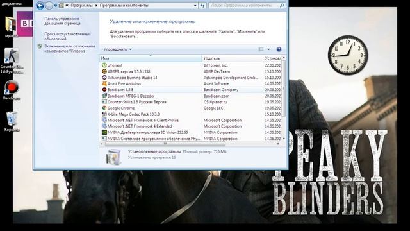Viewport: 410px width, 231px height.
Task: Click the Forward navigation arrow
Action: [x=49, y=6]
